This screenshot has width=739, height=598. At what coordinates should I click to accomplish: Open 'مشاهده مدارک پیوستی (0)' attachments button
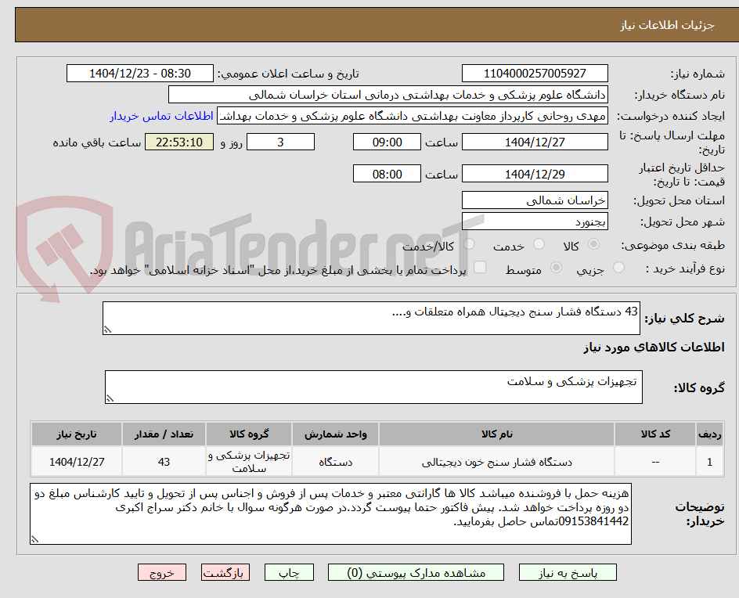coord(416,572)
